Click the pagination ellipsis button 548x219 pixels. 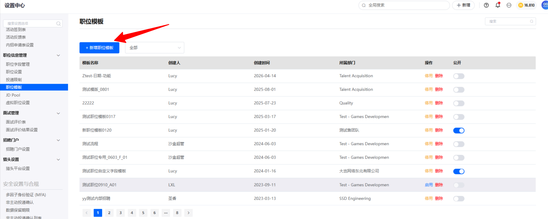(166, 213)
